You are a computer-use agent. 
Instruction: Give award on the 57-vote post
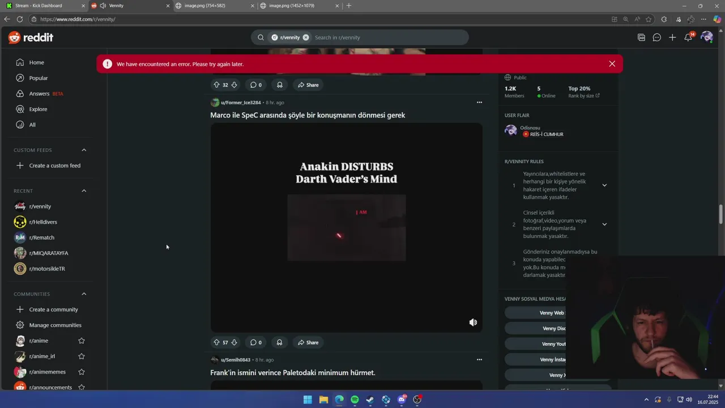pyautogui.click(x=279, y=342)
